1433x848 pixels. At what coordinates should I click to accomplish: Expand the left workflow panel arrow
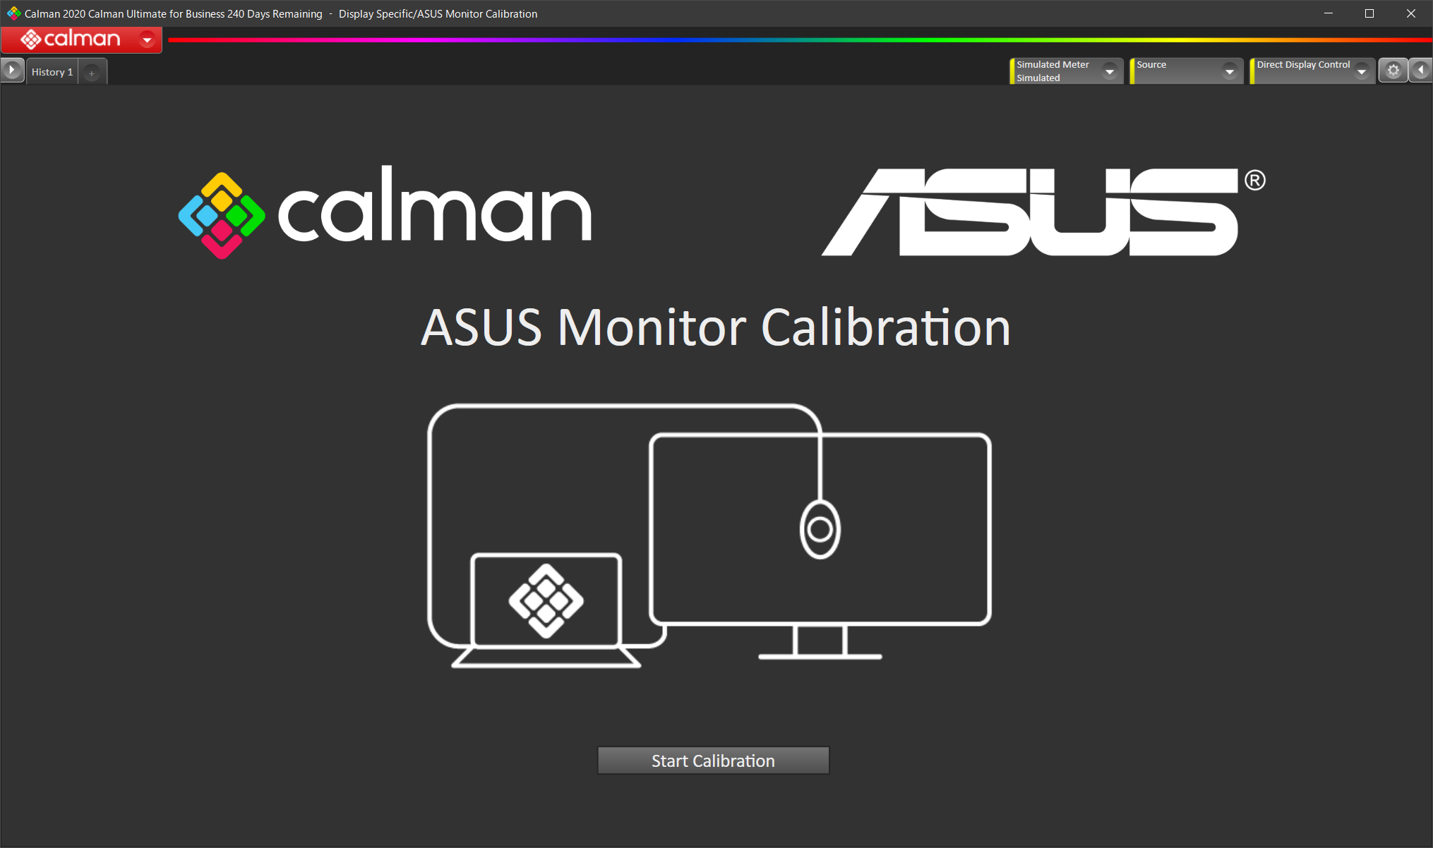click(12, 71)
